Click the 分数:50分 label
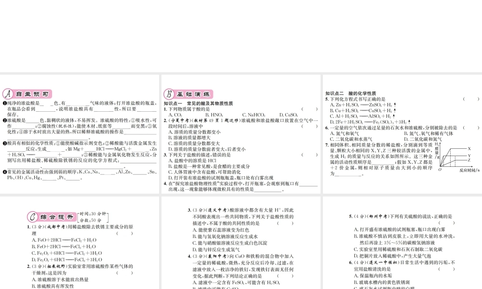 pos(91,220)
